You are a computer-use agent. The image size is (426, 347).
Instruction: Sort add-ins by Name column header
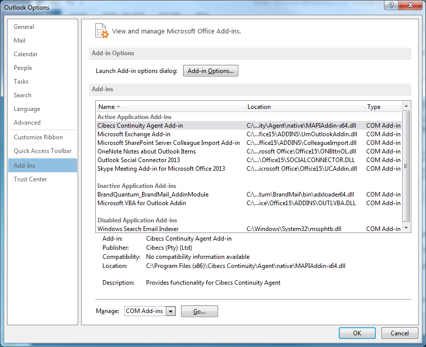click(170, 107)
